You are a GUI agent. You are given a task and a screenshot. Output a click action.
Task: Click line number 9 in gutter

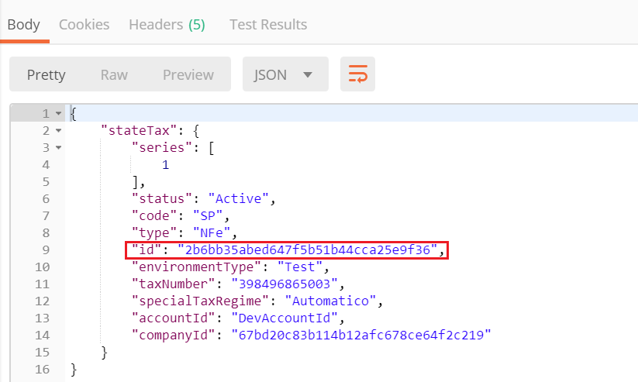45,250
